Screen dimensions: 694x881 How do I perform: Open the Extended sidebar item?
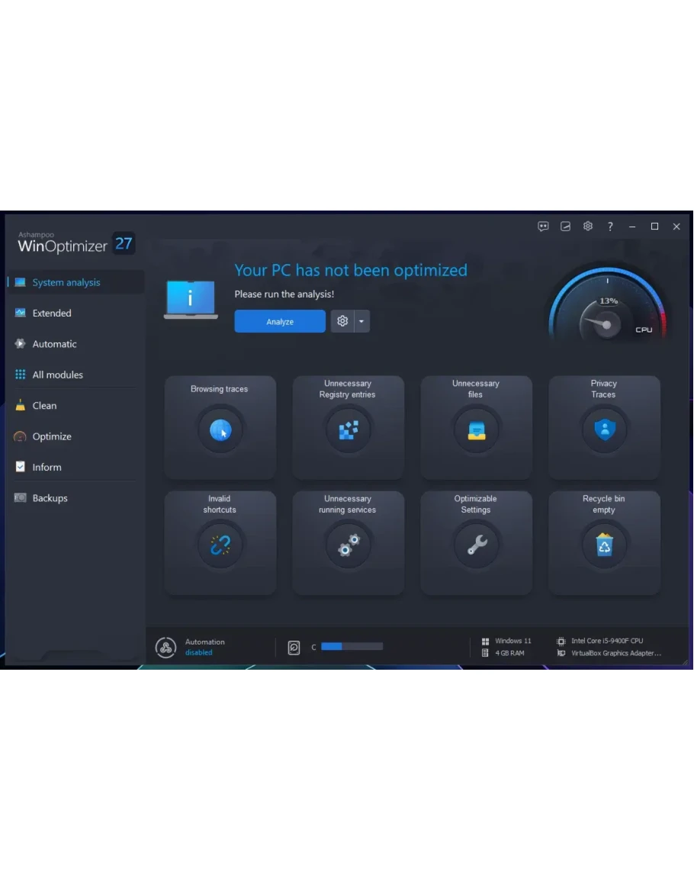(x=51, y=313)
